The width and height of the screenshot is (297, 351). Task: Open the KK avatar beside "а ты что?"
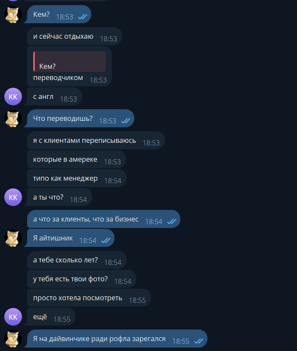13,197
